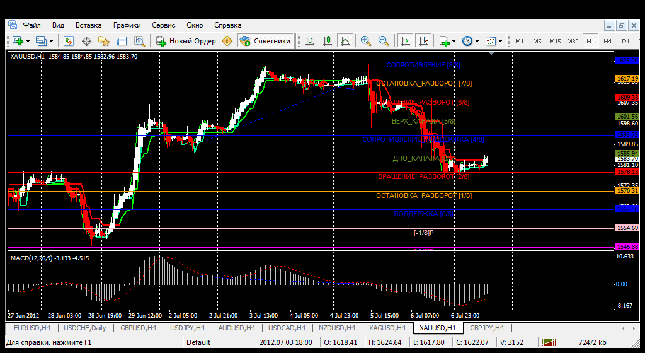Switch to the NZDUSD,H4 chart tab
Image resolution: width=645 pixels, height=353 pixels.
point(337,328)
